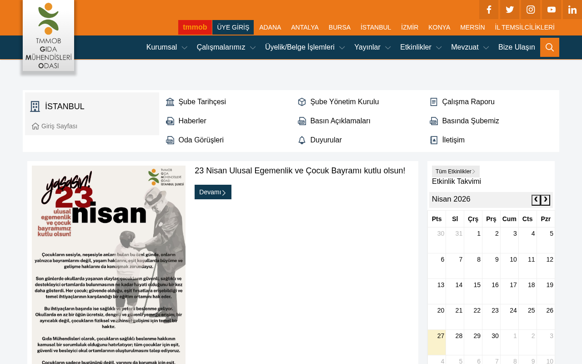Open the Twitter social icon
Image resolution: width=582 pixels, height=364 pixels.
[510, 10]
